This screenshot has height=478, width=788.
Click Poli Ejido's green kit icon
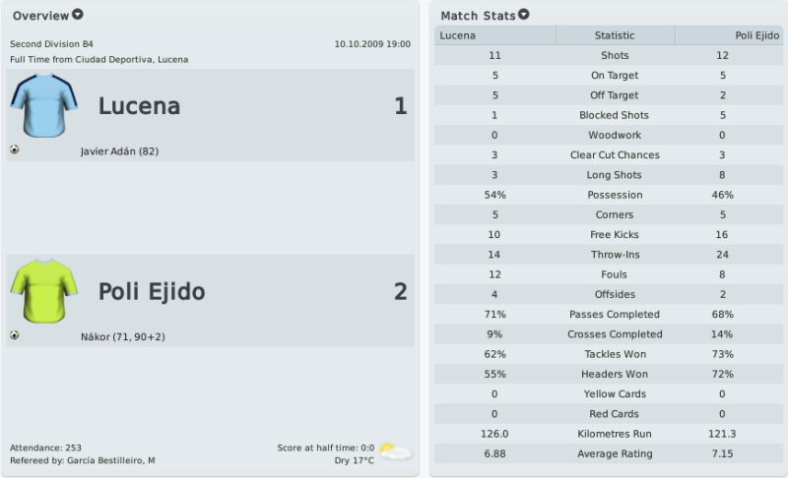43,291
